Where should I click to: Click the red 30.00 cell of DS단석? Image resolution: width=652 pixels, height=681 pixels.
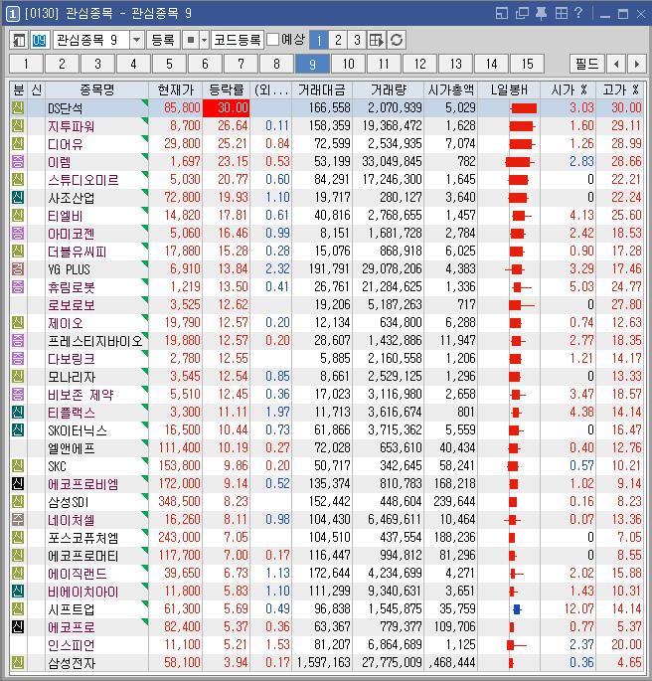[227, 107]
